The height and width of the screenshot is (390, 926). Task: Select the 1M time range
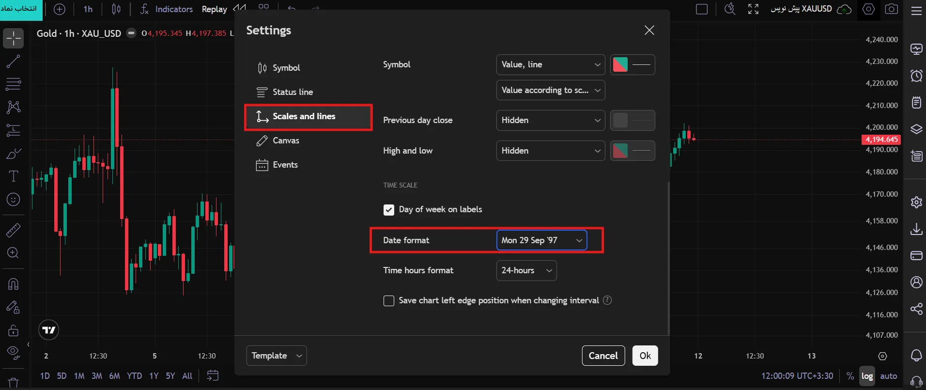click(x=79, y=376)
